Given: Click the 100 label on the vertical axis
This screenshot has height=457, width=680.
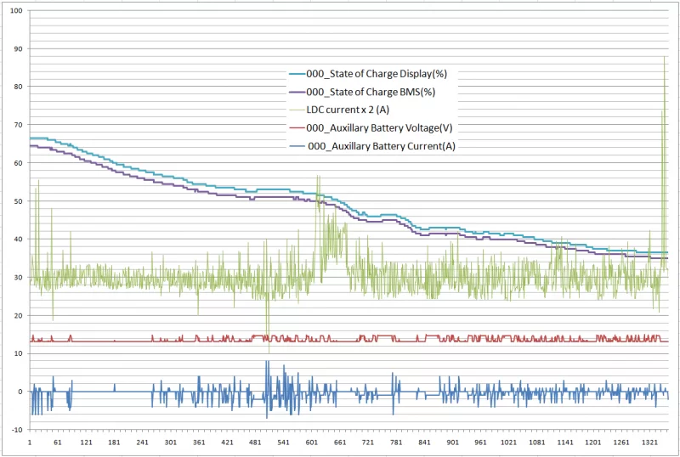Looking at the screenshot, I should [x=17, y=11].
